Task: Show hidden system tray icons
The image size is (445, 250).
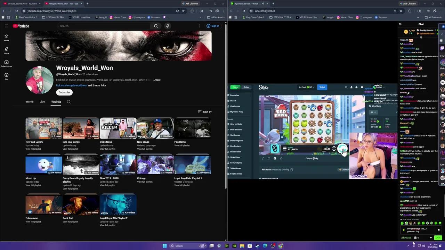Action: (408, 246)
